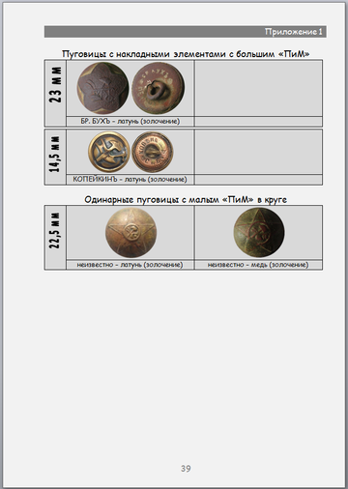Image resolution: width=348 pixels, height=489 pixels.
Task: Click caption КОПЕЙКИНЪ – латунь (золочение)
Action: coord(130,180)
